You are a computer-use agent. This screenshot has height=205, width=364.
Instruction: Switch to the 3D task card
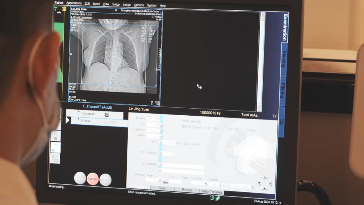281,122
